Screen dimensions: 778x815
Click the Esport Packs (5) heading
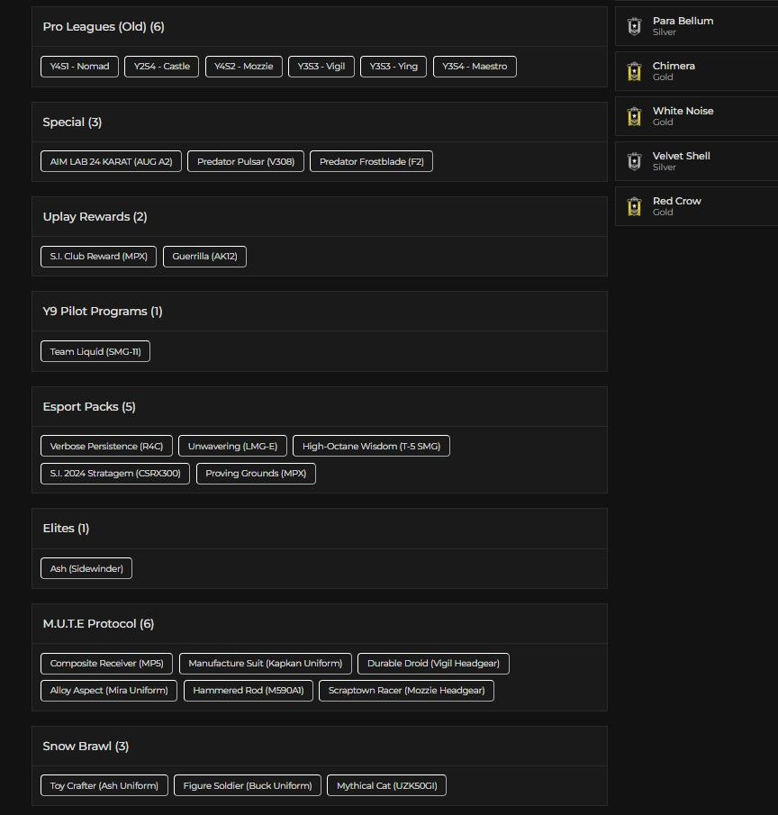pos(89,406)
